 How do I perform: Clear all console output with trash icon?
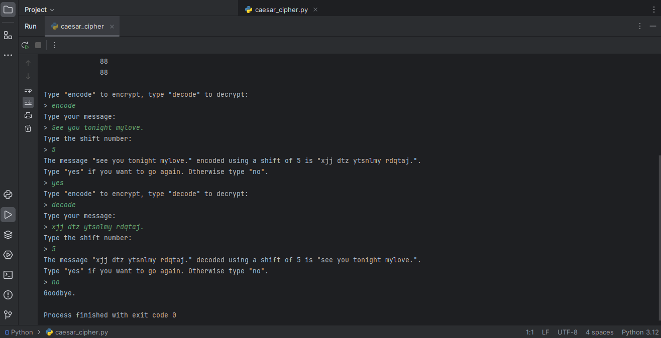tap(28, 128)
